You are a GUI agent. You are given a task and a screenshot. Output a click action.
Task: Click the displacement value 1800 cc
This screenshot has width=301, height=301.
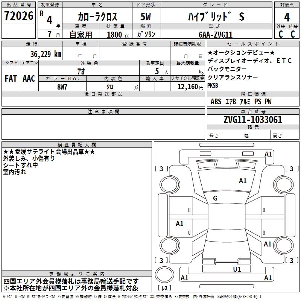118,35
